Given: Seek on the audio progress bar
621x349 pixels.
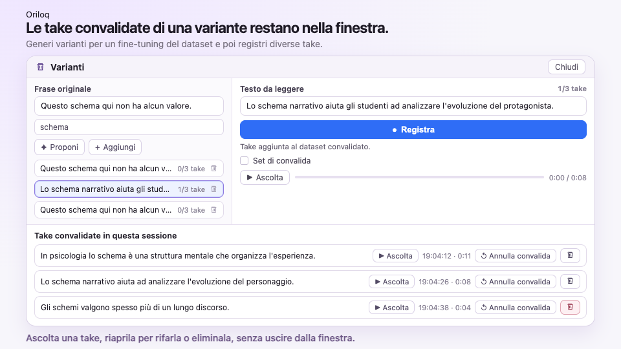Looking at the screenshot, I should click(x=419, y=177).
